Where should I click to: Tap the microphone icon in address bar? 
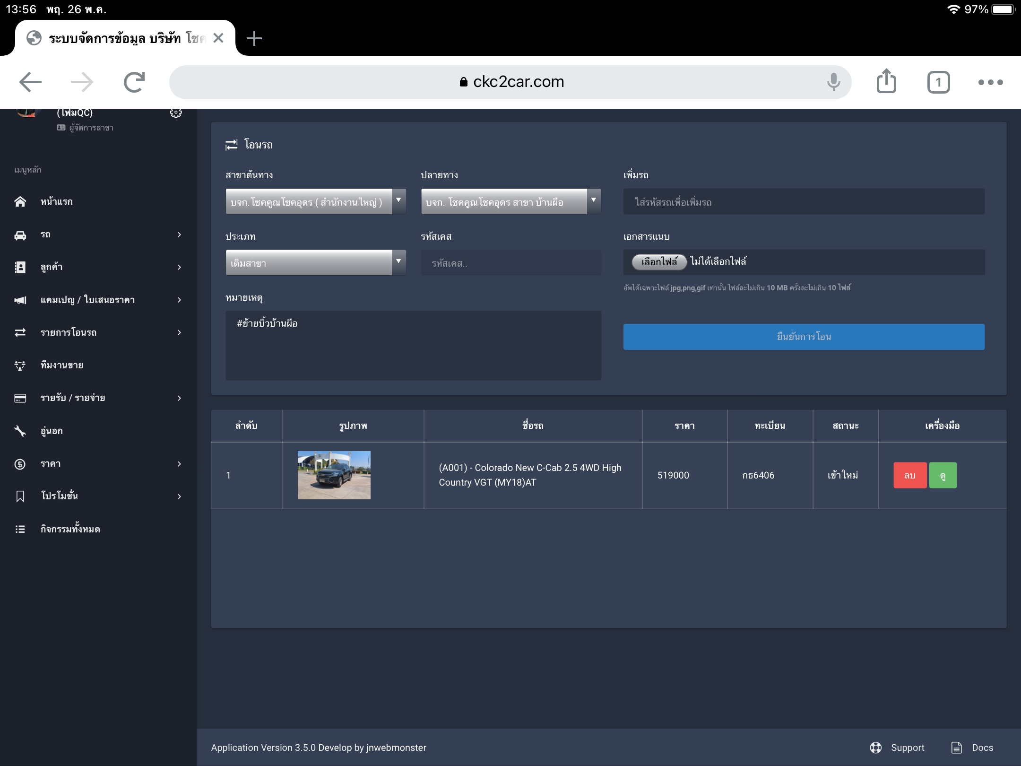pos(834,82)
